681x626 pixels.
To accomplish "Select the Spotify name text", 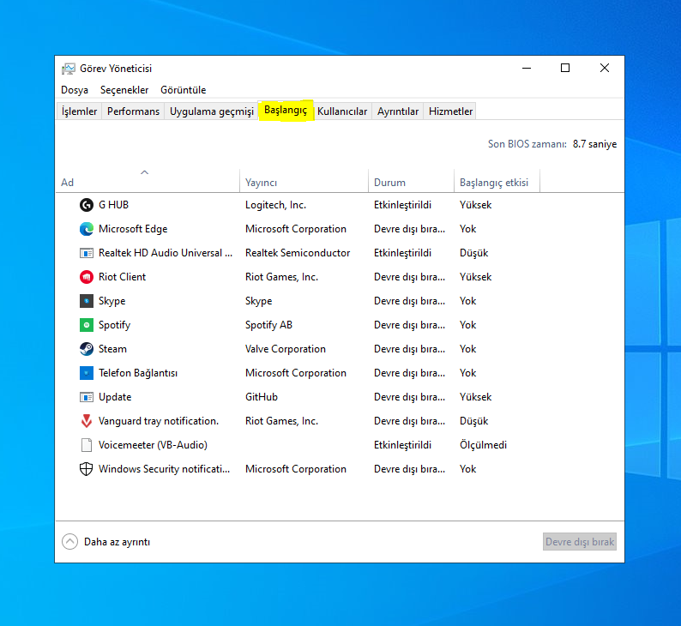I will point(114,325).
